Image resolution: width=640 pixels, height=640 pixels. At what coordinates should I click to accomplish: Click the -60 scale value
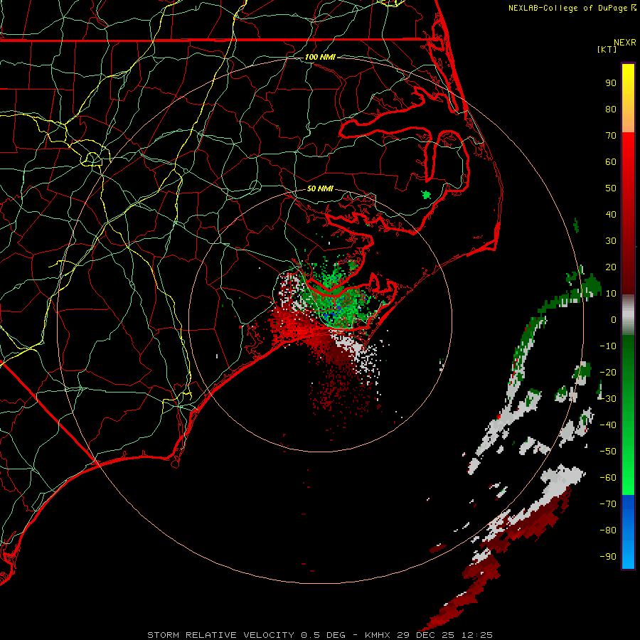tap(608, 478)
